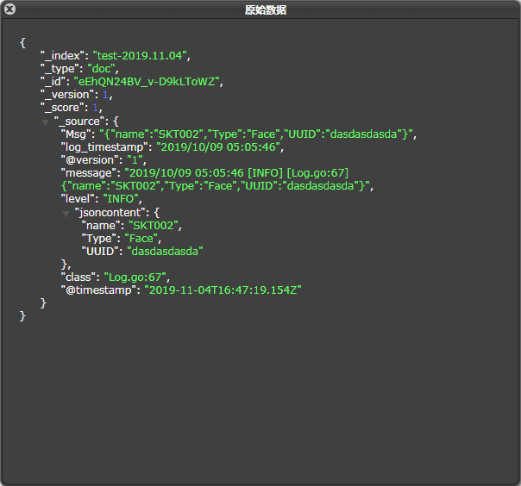Click the "message" key
The width and height of the screenshot is (521, 486).
point(89,173)
